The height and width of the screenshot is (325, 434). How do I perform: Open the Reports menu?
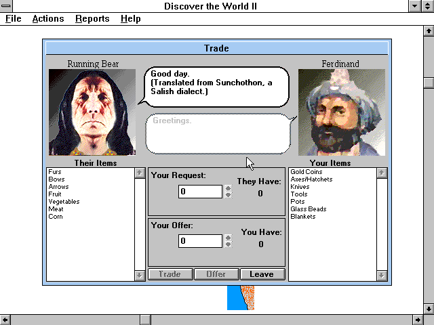(92, 19)
